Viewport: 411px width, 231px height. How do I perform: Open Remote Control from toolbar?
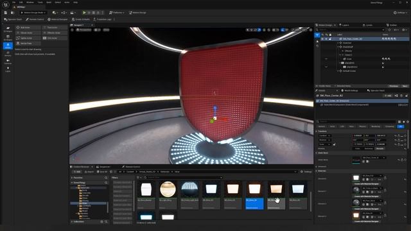coord(35,19)
